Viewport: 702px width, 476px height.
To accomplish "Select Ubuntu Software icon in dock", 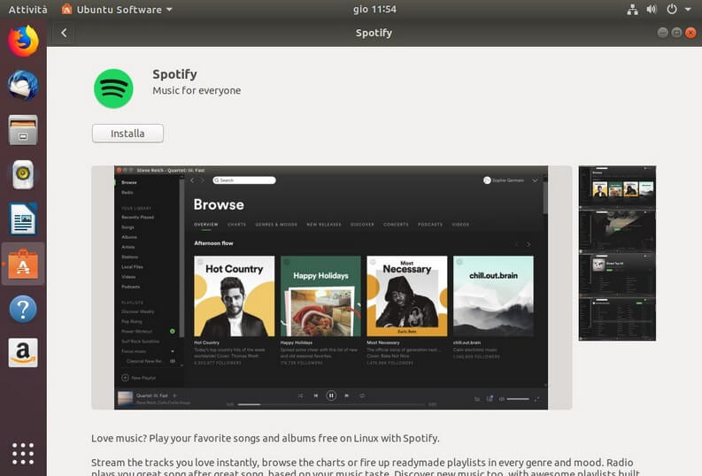I will pyautogui.click(x=23, y=264).
